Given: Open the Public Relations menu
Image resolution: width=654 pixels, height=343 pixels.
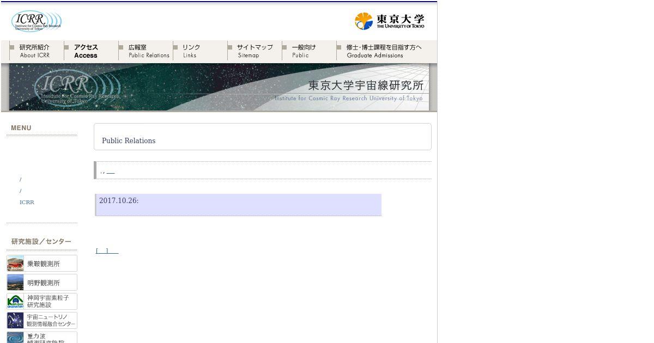Looking at the screenshot, I should point(146,51).
